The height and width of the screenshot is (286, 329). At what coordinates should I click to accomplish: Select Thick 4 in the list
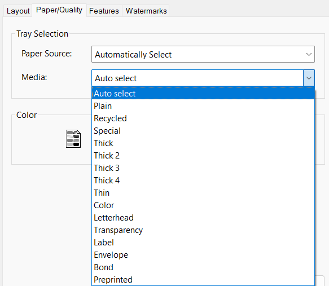coord(203,181)
